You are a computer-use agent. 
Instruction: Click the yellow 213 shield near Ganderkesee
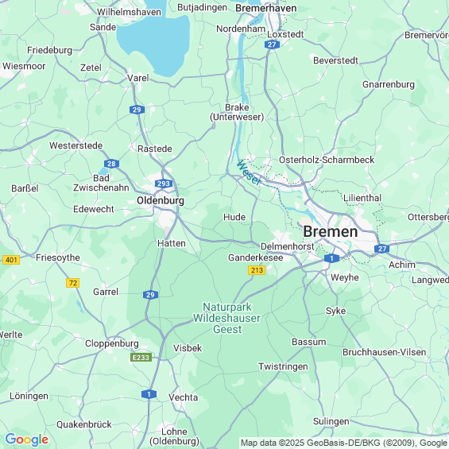pos(257,270)
